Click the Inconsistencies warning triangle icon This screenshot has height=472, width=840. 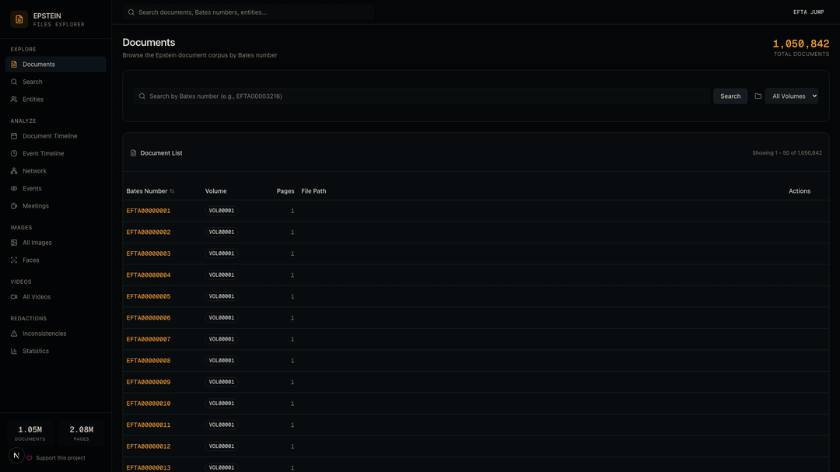[14, 334]
